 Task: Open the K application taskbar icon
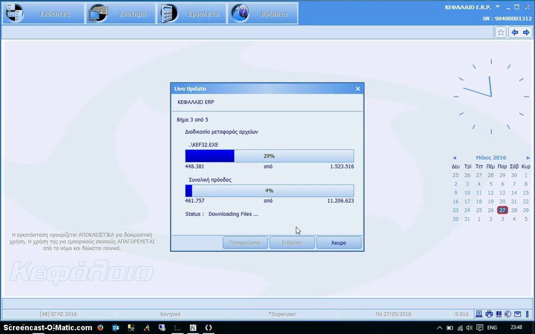click(x=193, y=328)
